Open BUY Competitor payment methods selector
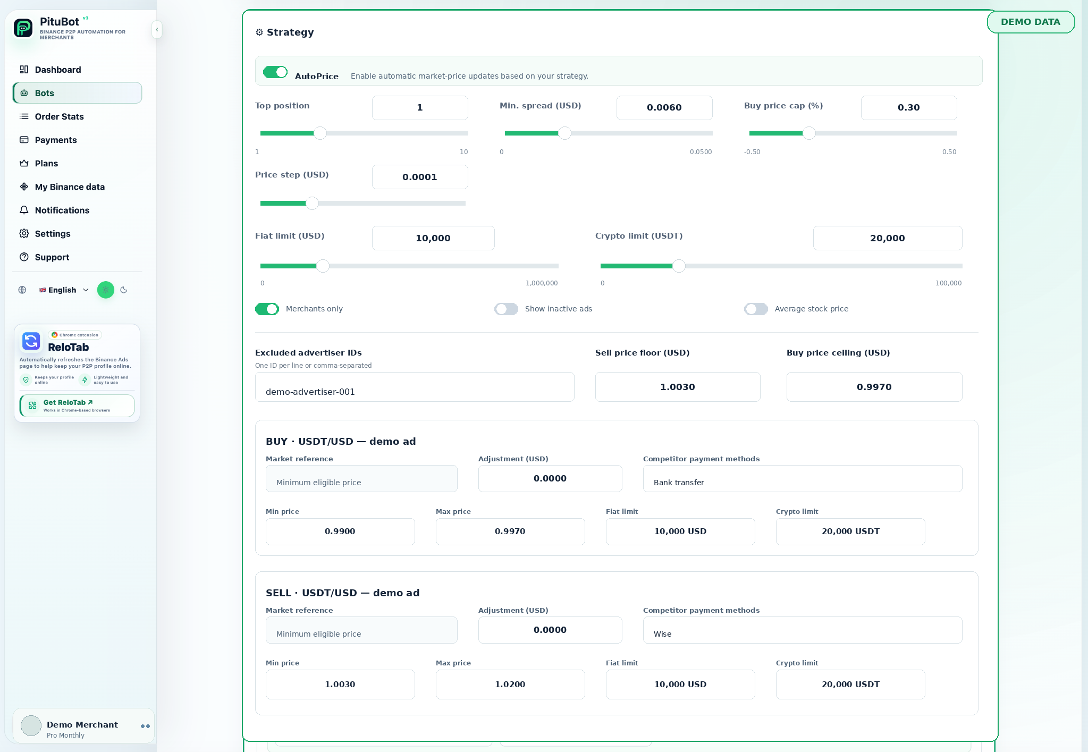1088x752 pixels. [x=803, y=478]
